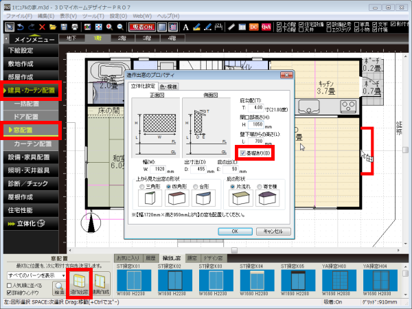Click the 建具作成 fixture creation icon
This screenshot has width=412, height=309.
(102, 282)
